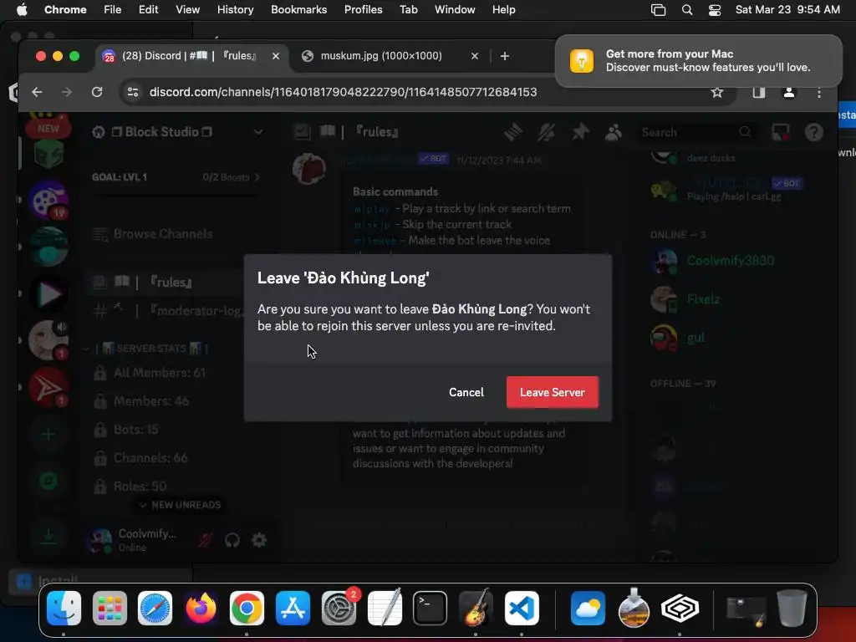Open macOS Control Center icon

[714, 10]
